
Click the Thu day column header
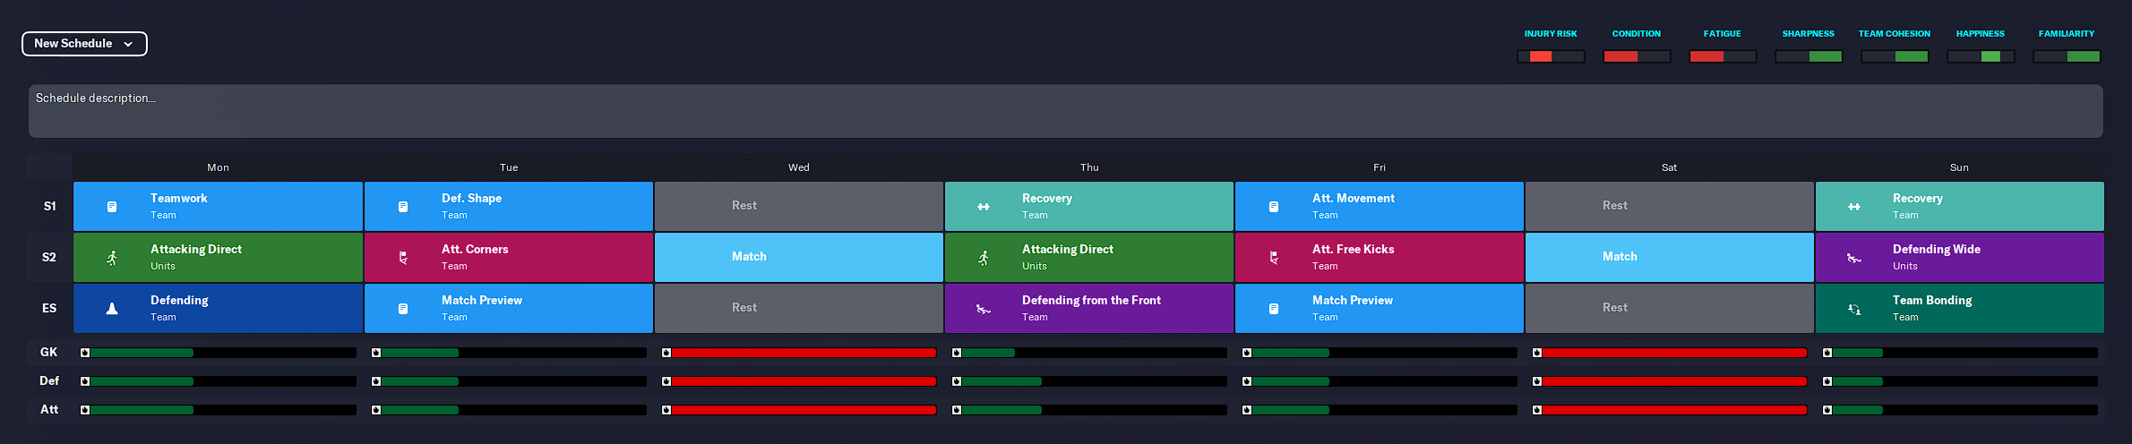tap(1088, 167)
